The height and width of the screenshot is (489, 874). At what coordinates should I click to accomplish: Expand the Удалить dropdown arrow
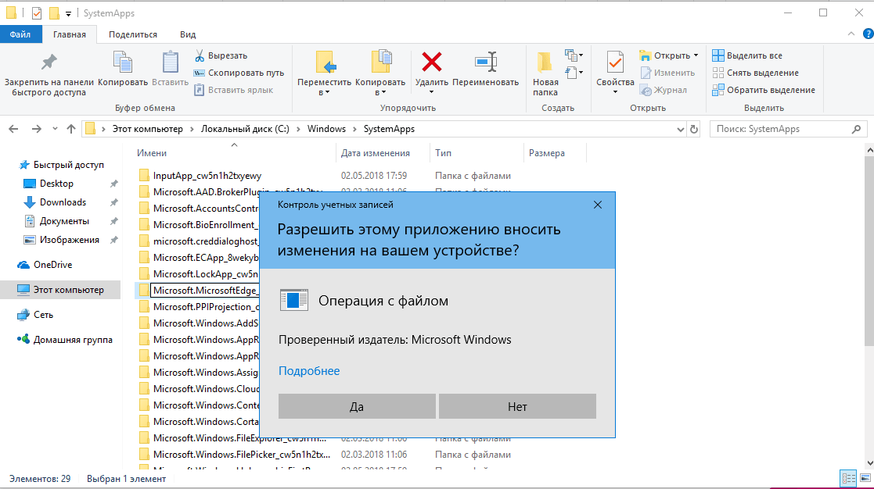coord(431,92)
